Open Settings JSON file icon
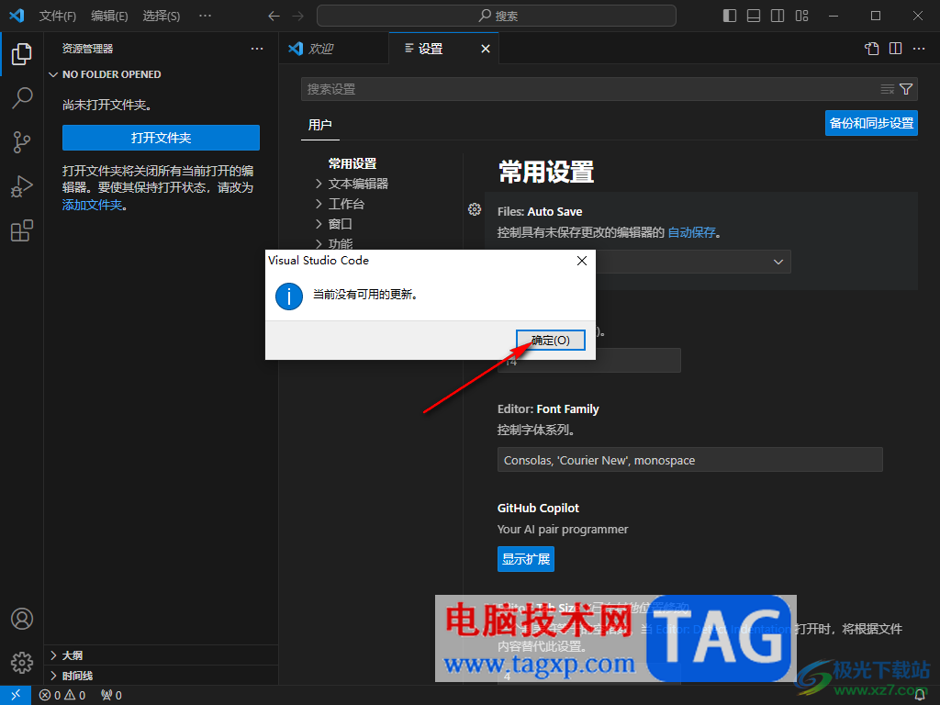This screenshot has width=940, height=705. 872,49
